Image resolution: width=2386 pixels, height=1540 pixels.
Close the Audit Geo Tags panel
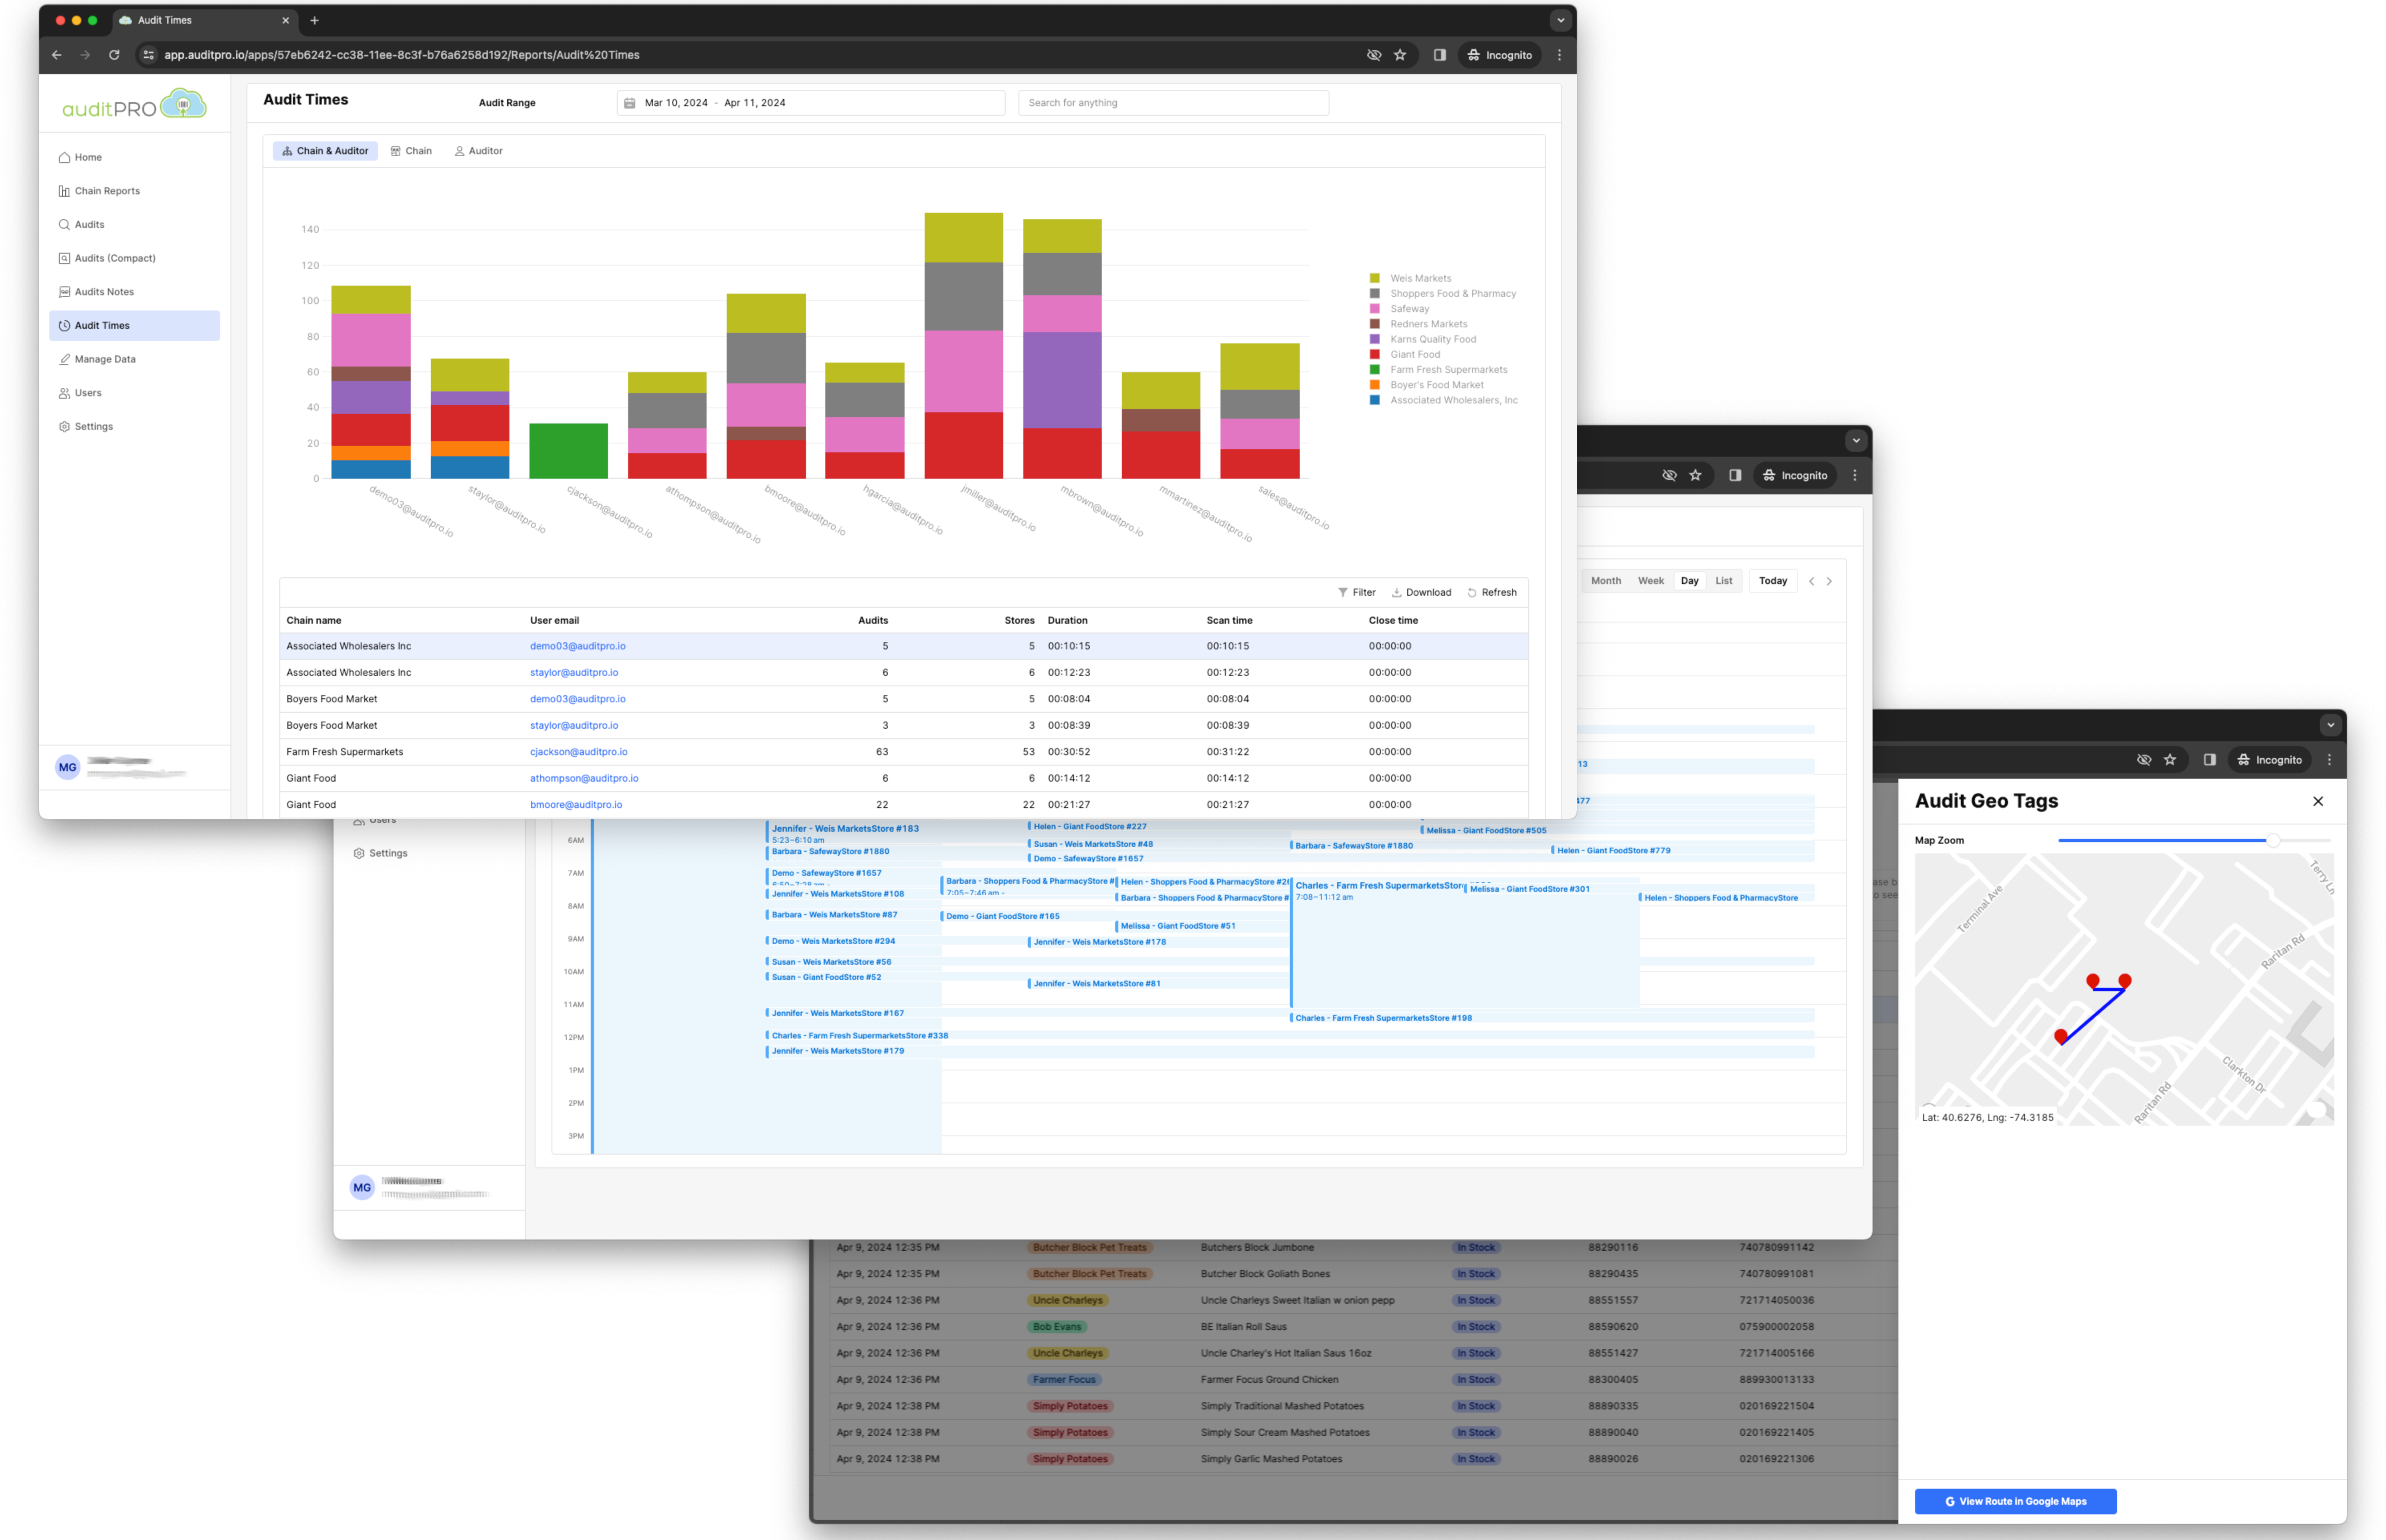point(2317,801)
